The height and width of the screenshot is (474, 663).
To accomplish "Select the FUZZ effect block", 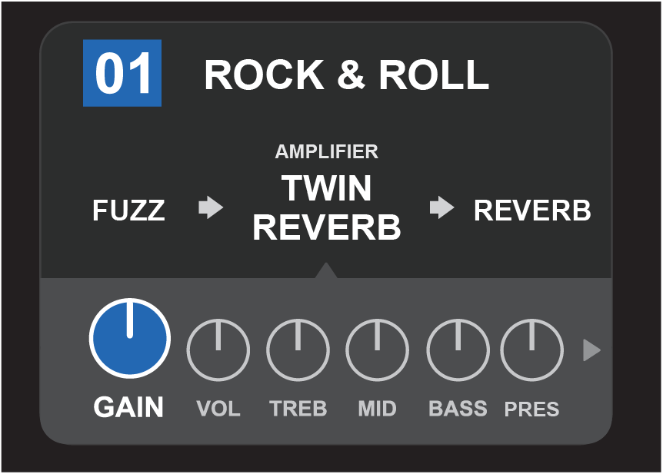I will [x=128, y=210].
